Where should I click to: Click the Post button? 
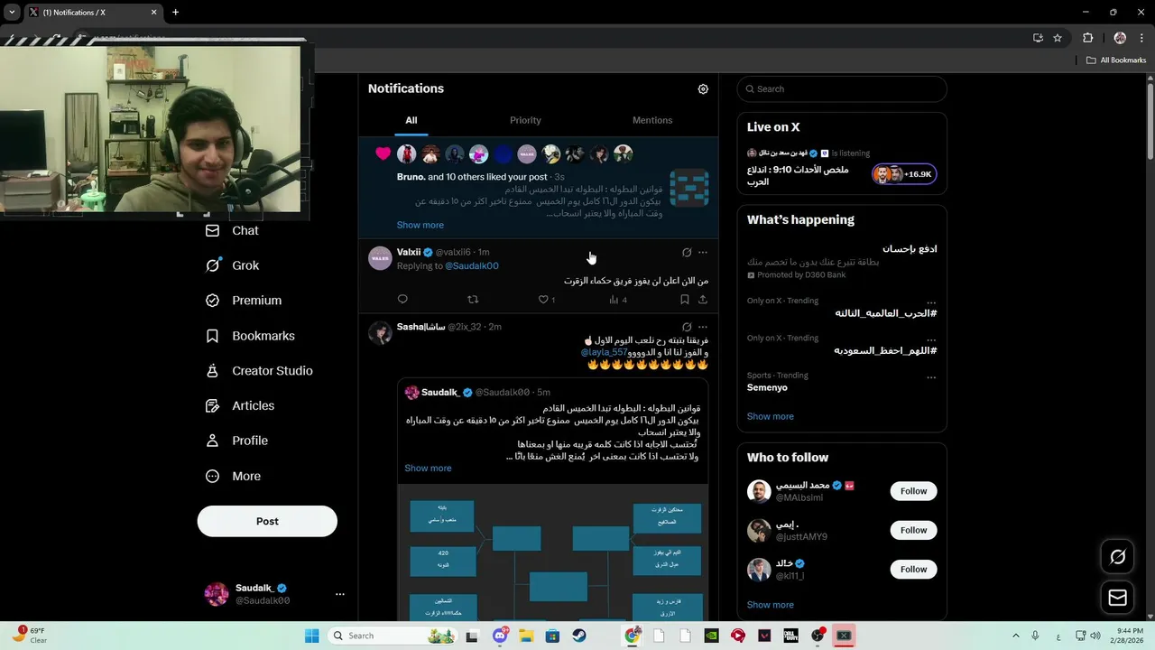tap(267, 521)
